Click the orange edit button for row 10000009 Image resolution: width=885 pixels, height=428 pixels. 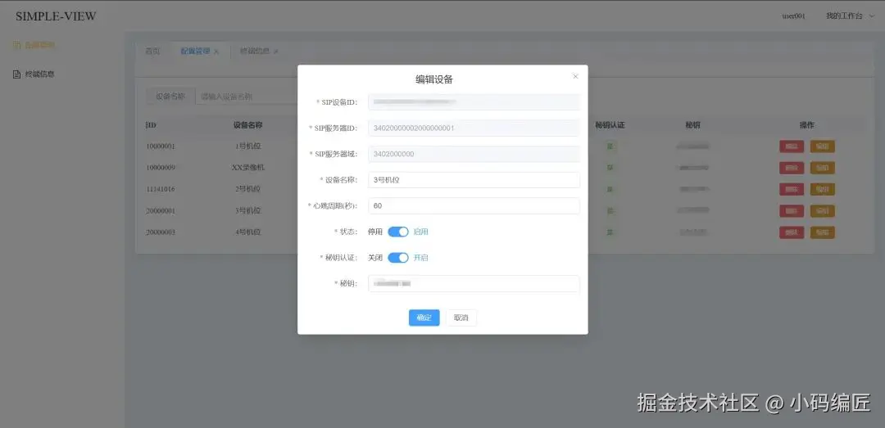pyautogui.click(x=823, y=168)
